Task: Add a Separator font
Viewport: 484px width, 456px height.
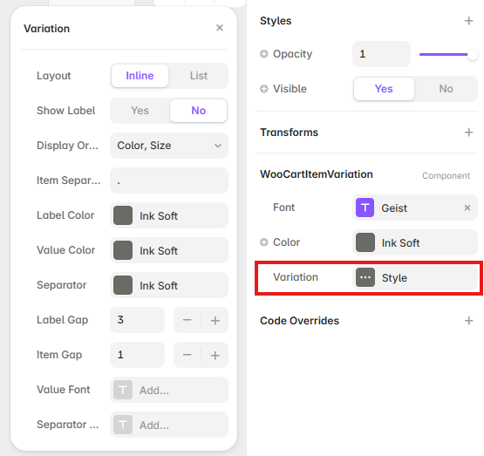Action: [169, 425]
